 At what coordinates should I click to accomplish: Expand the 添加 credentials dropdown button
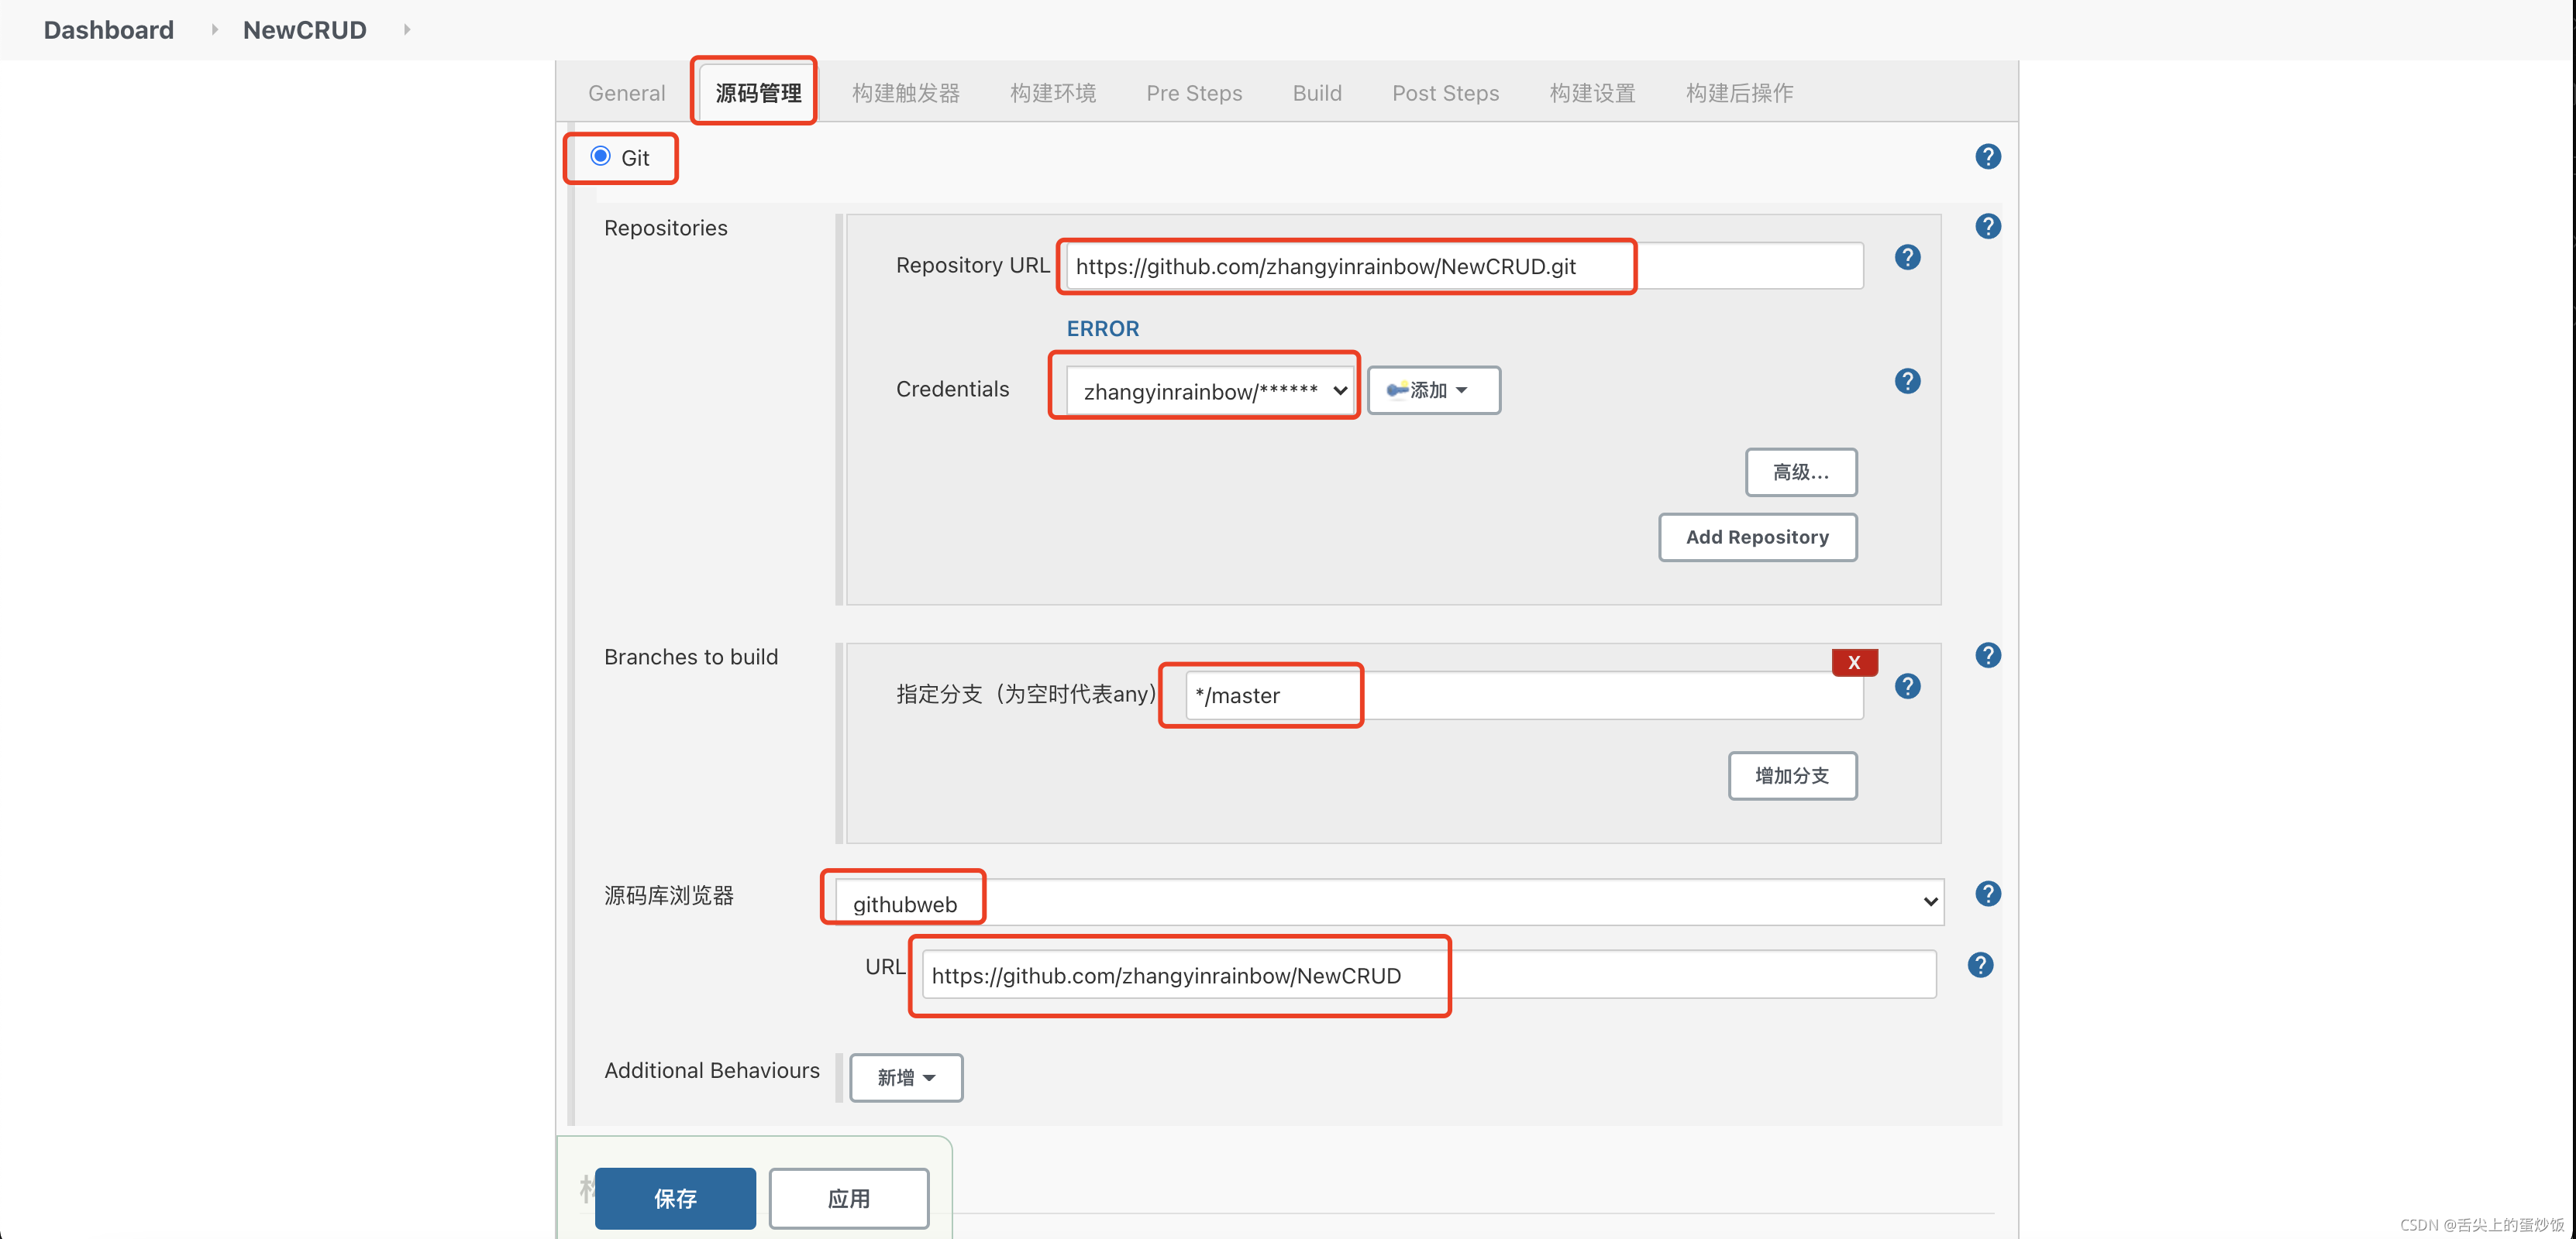[x=1432, y=390]
